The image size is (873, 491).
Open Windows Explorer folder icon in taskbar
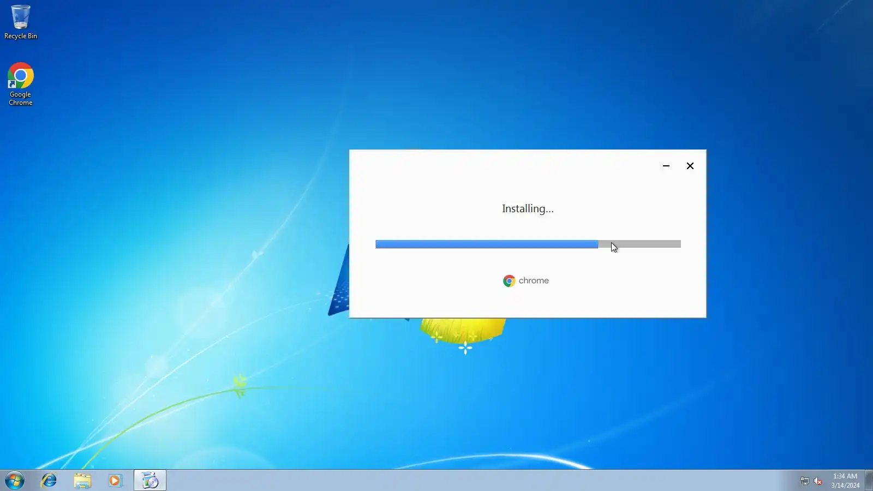click(x=82, y=481)
